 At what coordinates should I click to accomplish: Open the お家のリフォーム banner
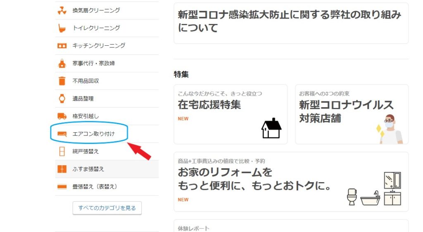pos(291,181)
